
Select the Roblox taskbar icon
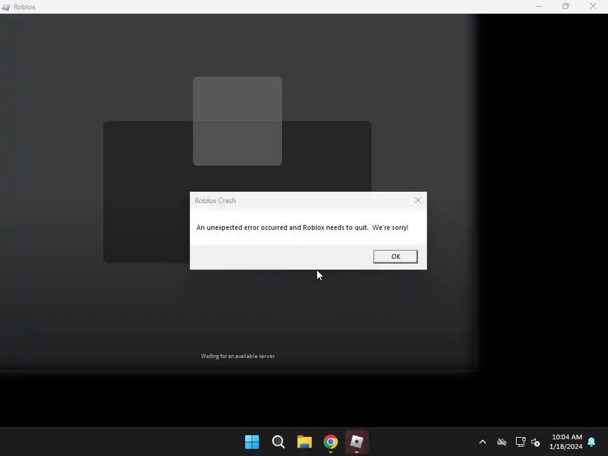tap(357, 442)
